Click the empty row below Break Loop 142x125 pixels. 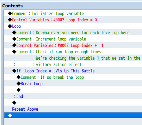point(73,90)
